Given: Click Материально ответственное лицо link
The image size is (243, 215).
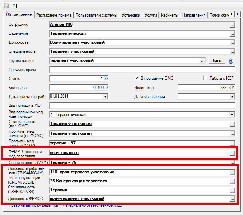Looking at the screenshot, I should (92, 206).
